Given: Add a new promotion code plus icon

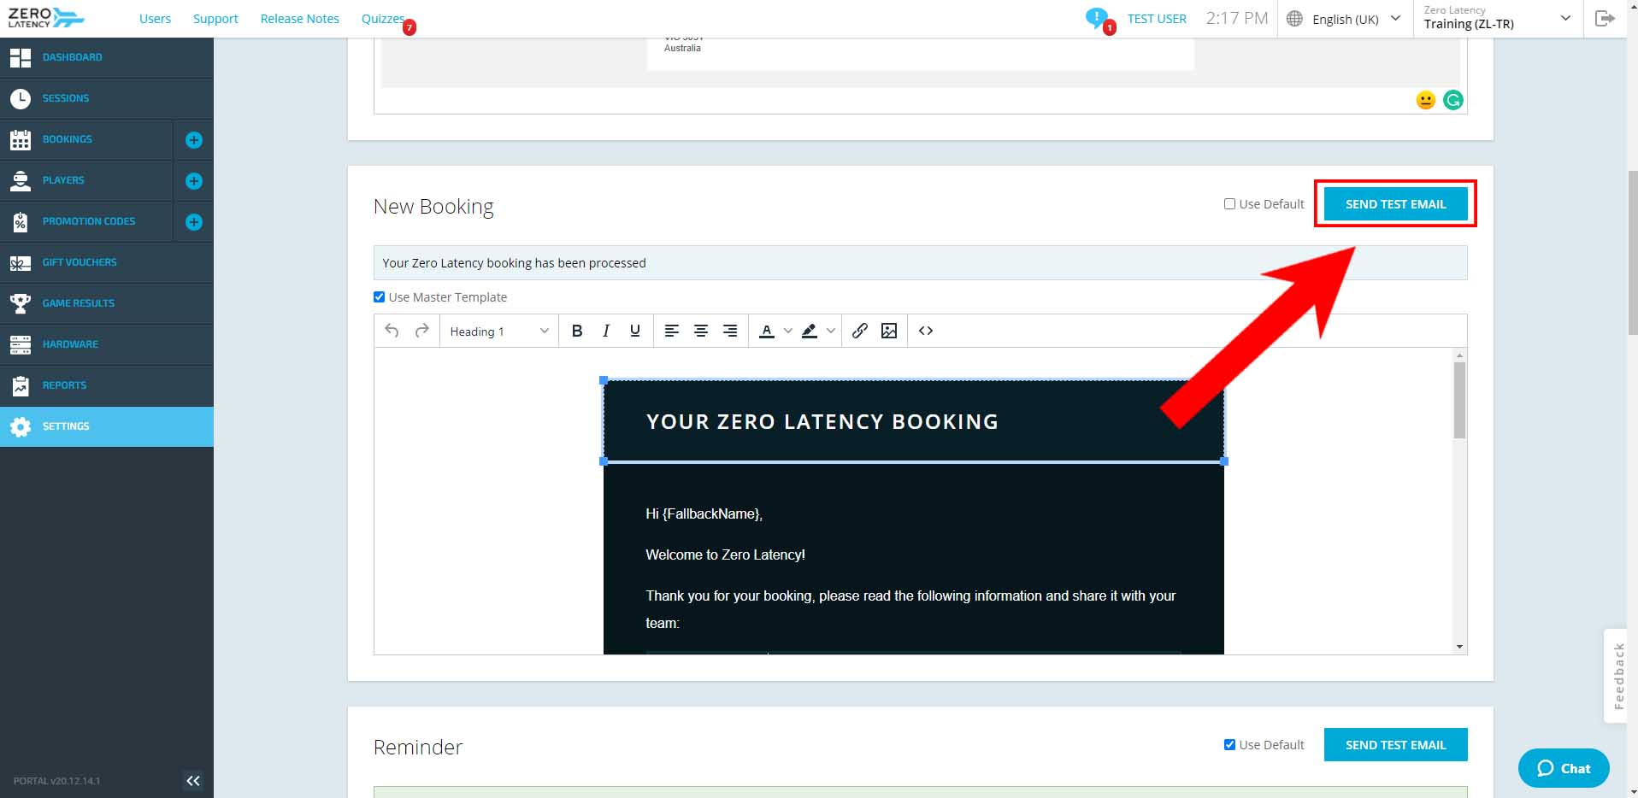Looking at the screenshot, I should point(194,221).
